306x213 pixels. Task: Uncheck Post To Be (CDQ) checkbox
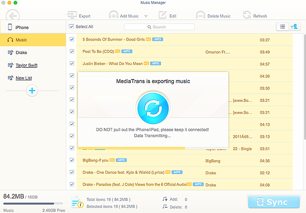pyautogui.click(x=72, y=52)
